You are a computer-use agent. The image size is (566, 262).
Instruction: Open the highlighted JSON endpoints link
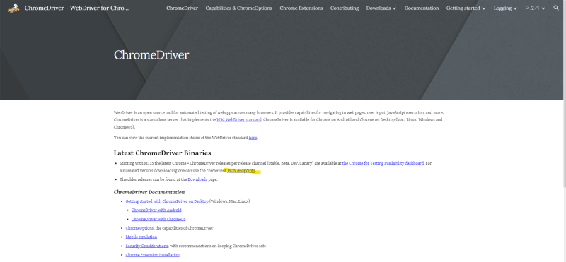(x=241, y=170)
